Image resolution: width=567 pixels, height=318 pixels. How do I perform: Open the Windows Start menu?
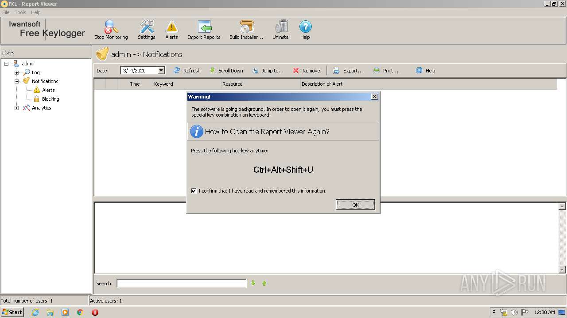pos(12,312)
